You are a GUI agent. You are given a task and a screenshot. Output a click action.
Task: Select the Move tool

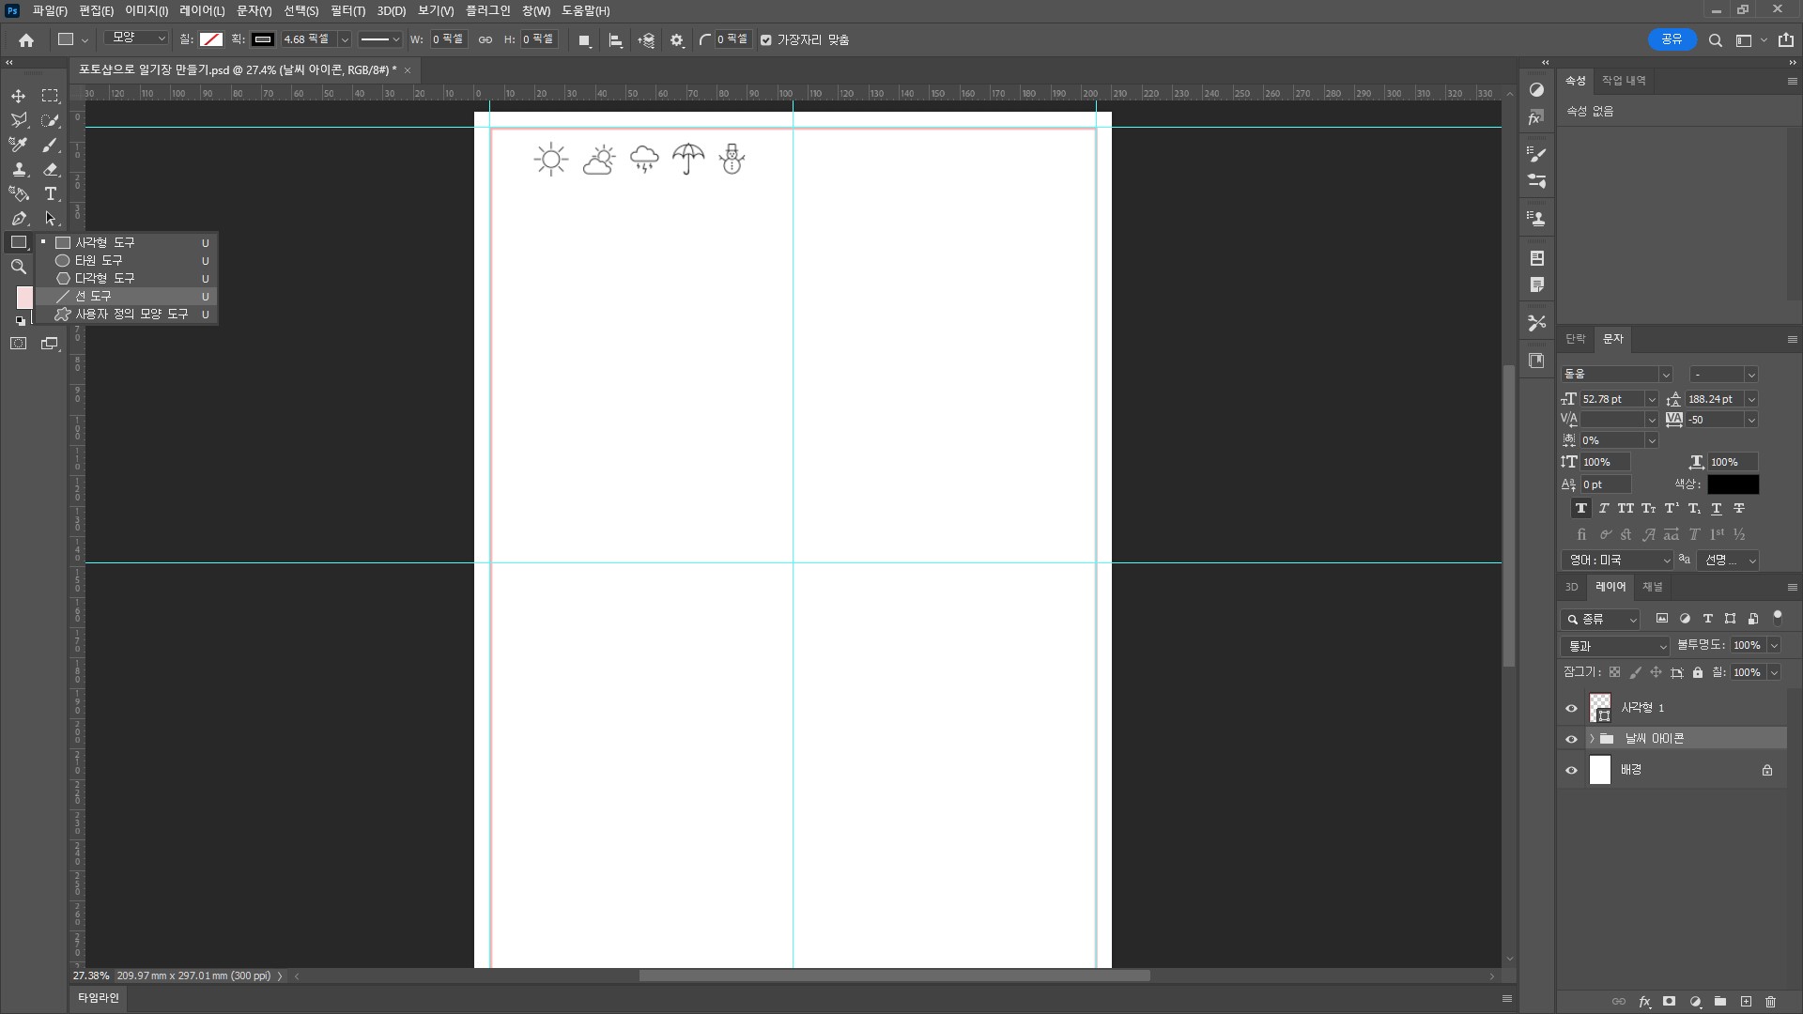(18, 96)
